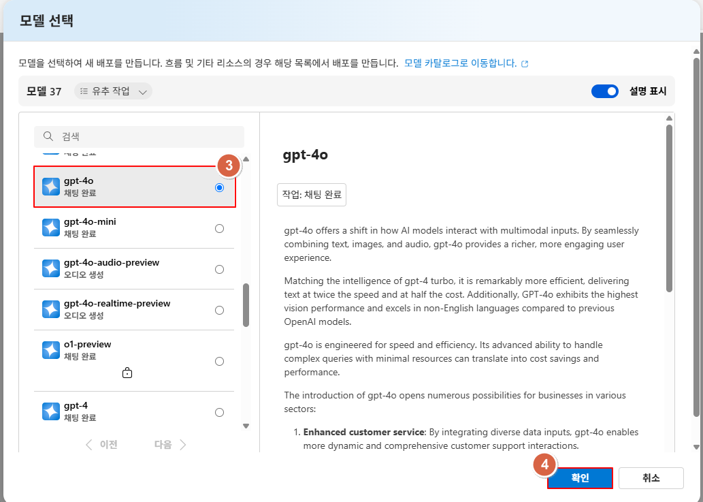
Task: Select the gpt-4o-mini radio button
Action: tap(219, 228)
